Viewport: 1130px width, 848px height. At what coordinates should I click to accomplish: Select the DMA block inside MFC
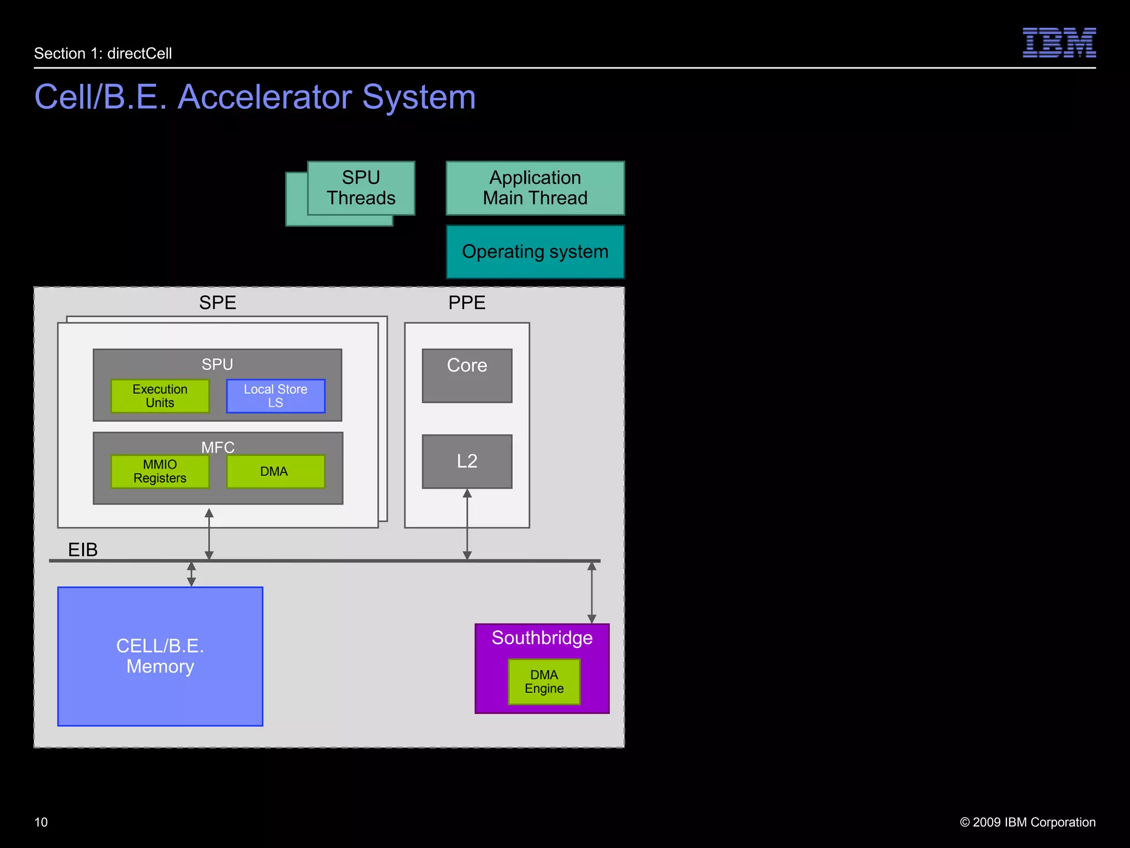tap(275, 471)
